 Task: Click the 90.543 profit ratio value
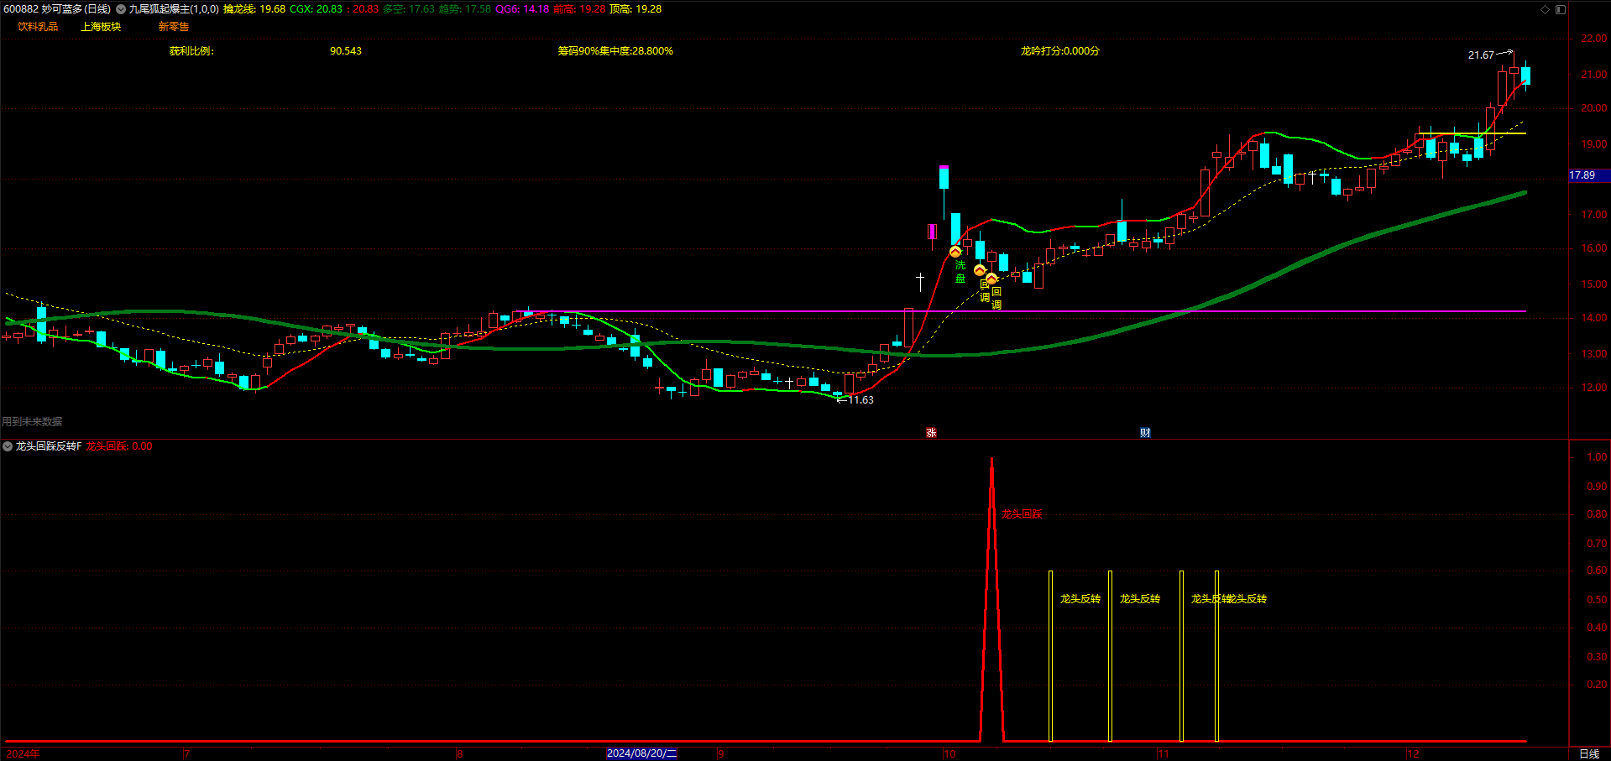[346, 51]
